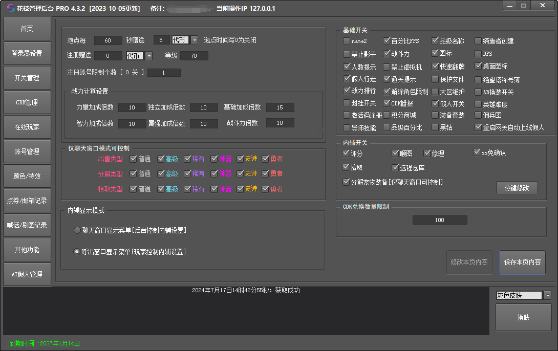Uncheck the 战力排行 option

click(346, 91)
